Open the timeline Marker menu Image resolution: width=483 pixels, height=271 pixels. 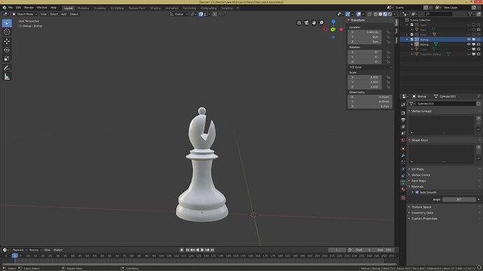click(x=58, y=250)
